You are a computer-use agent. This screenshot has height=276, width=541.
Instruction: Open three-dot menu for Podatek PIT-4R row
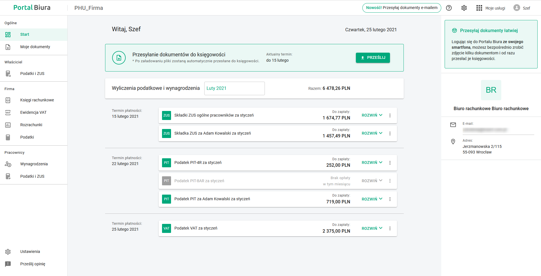[x=390, y=163]
